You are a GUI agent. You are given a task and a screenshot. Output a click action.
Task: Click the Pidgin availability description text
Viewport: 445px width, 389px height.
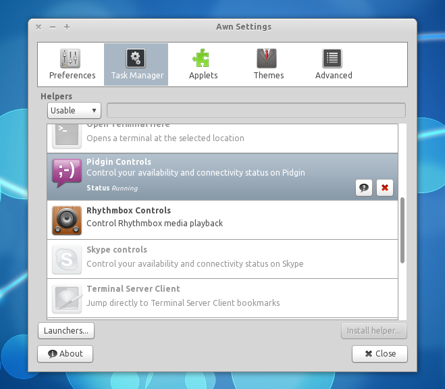coord(196,173)
